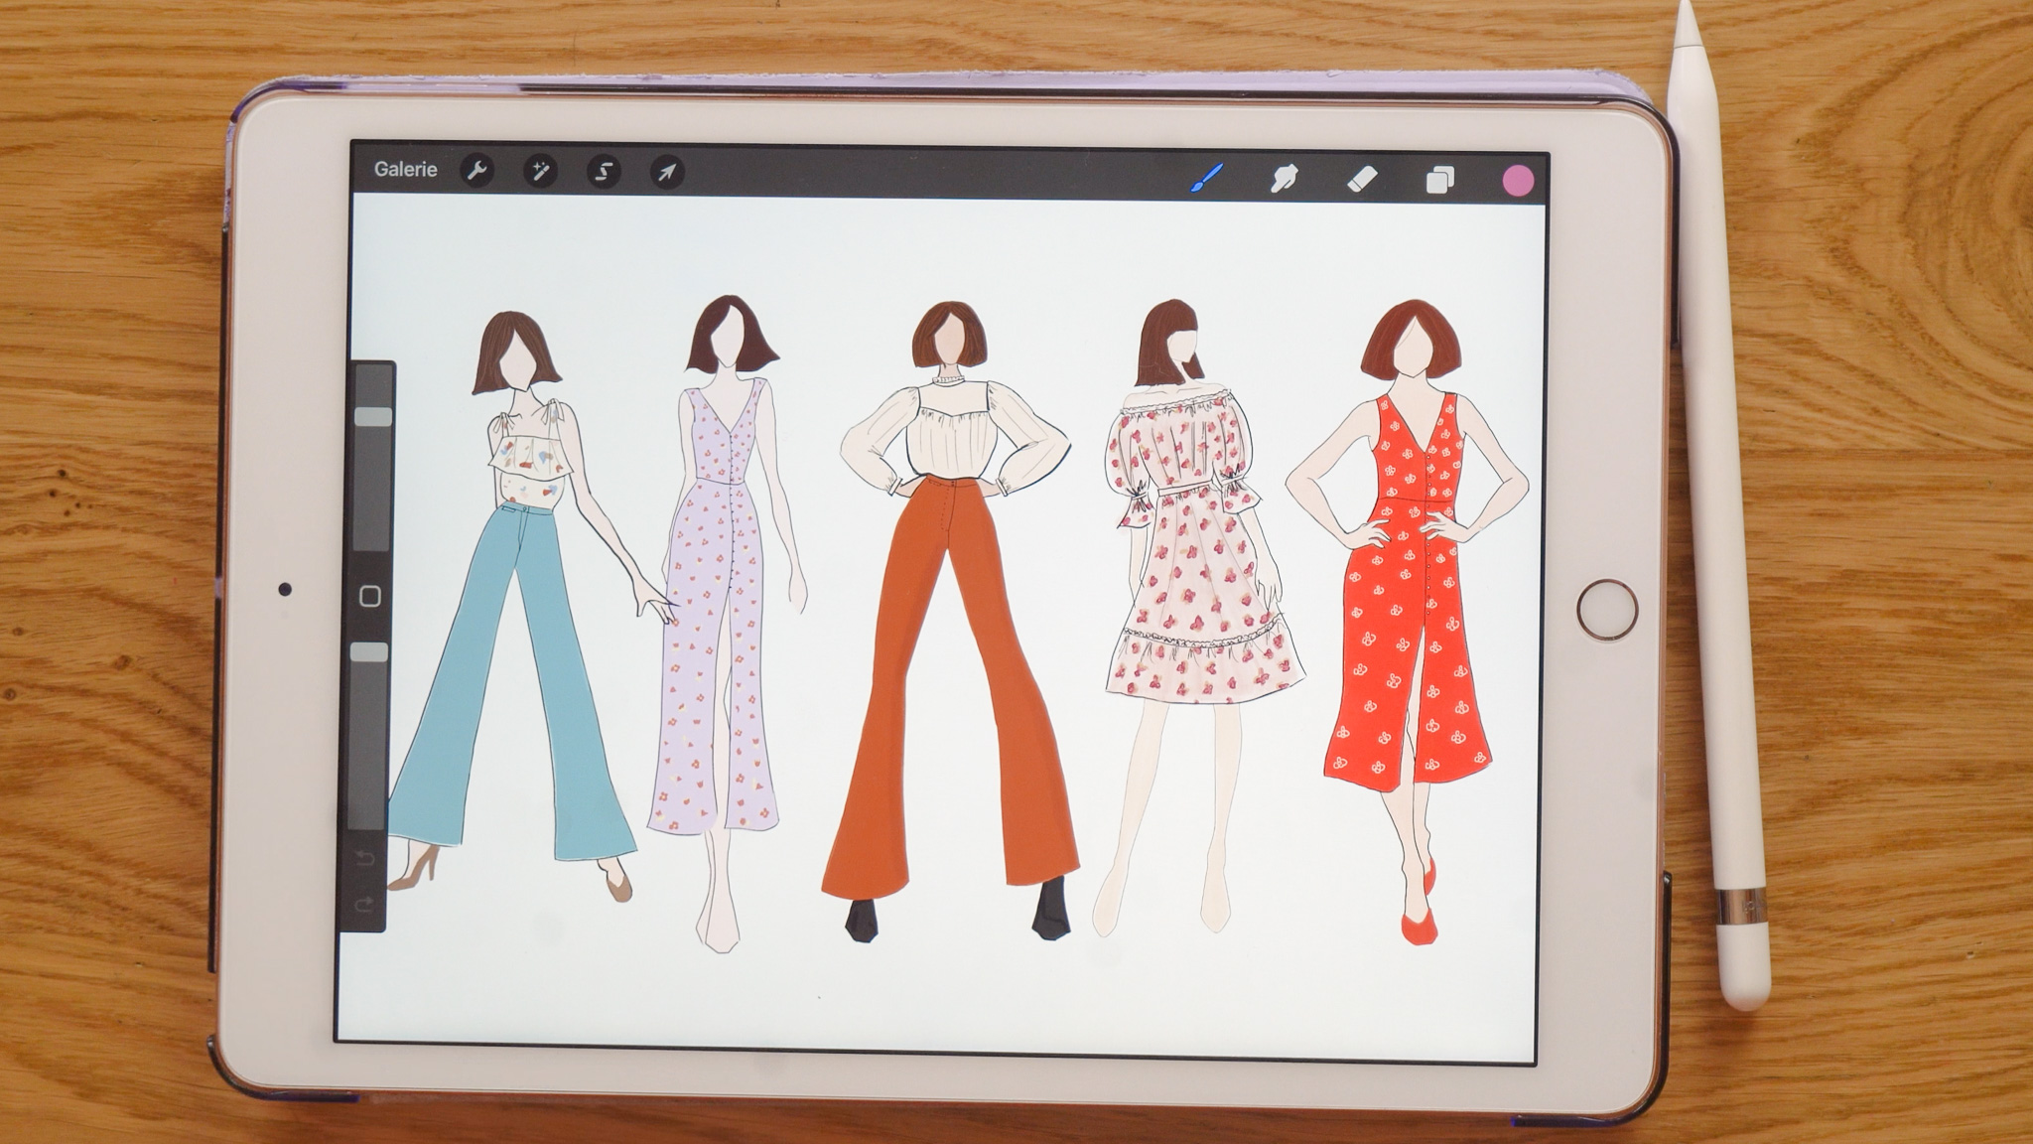This screenshot has width=2033, height=1144.
Task: Open the Layers panel
Action: [x=1440, y=180]
